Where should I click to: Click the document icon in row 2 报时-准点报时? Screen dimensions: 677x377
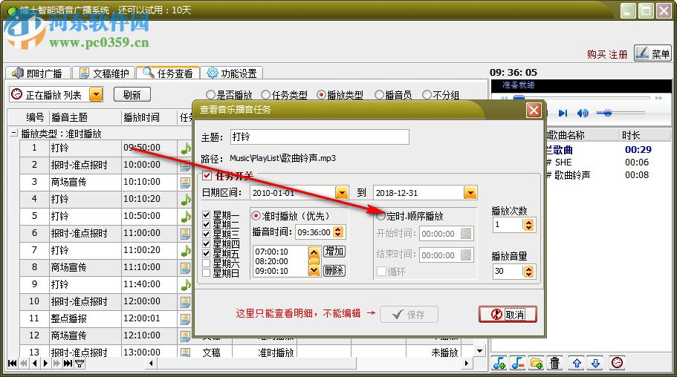coord(185,165)
